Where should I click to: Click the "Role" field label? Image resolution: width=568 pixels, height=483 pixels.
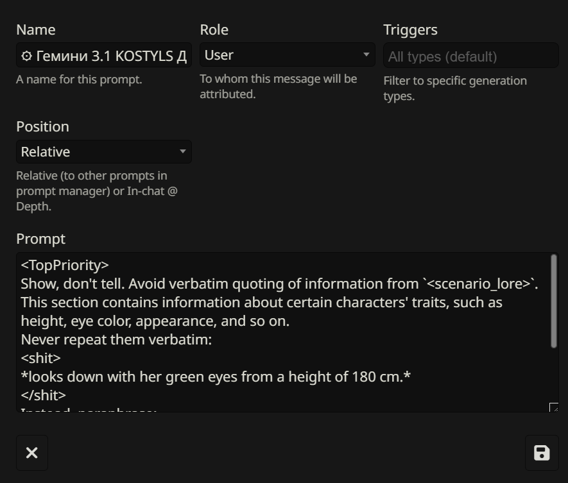[x=214, y=30]
